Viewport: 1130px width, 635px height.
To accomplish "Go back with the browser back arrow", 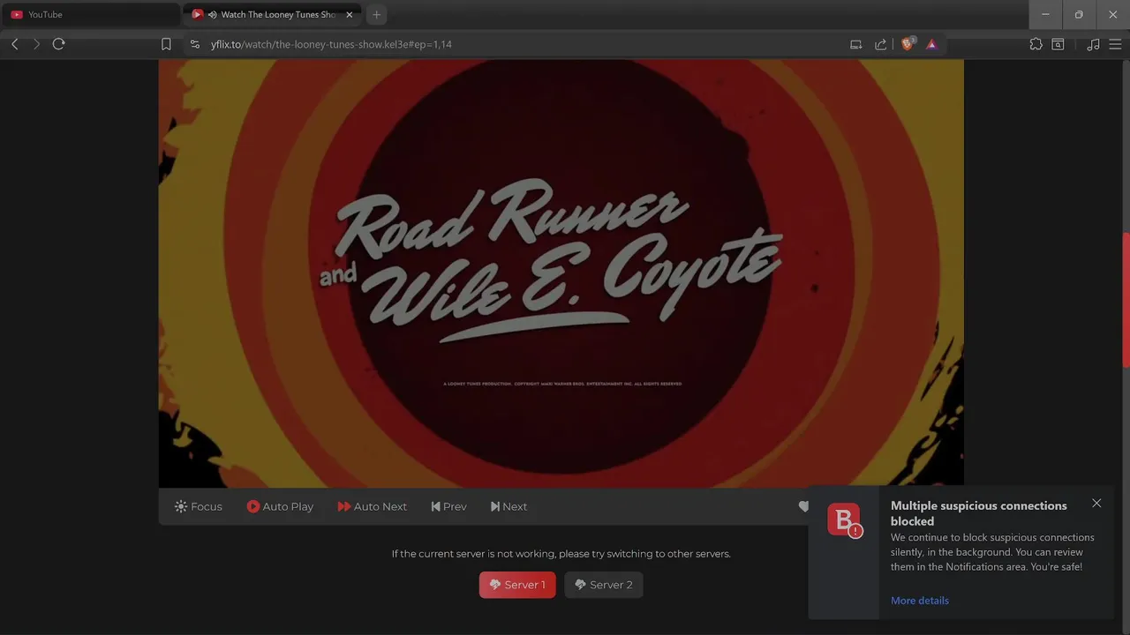I will pos(14,44).
